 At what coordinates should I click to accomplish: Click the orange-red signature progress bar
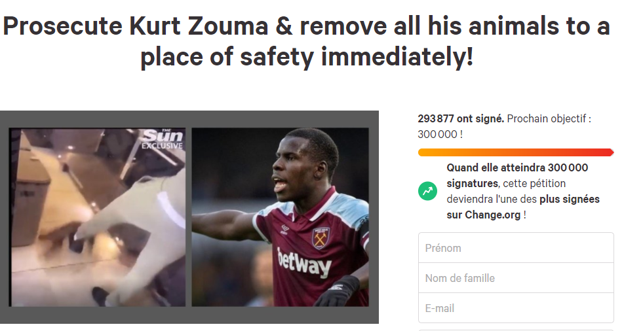point(516,152)
